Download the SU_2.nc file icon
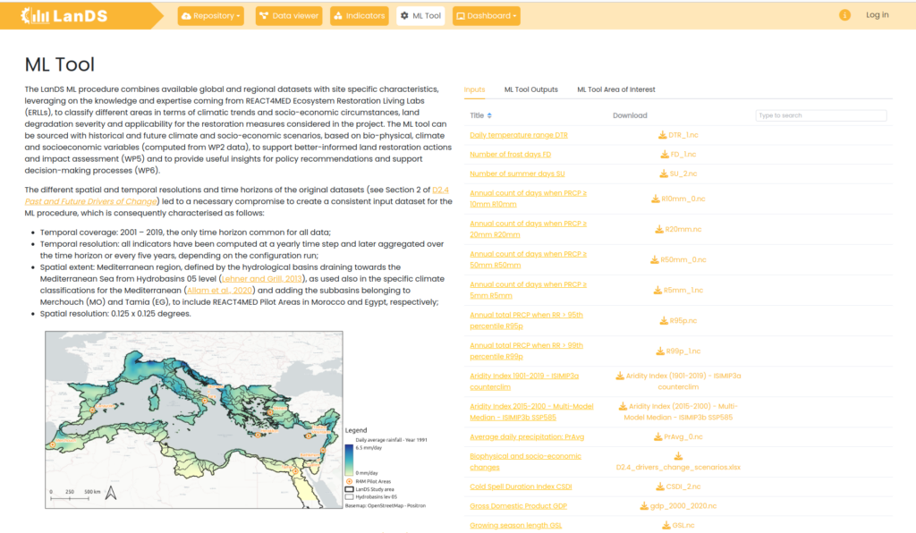Image resolution: width=916 pixels, height=533 pixels. click(x=664, y=173)
